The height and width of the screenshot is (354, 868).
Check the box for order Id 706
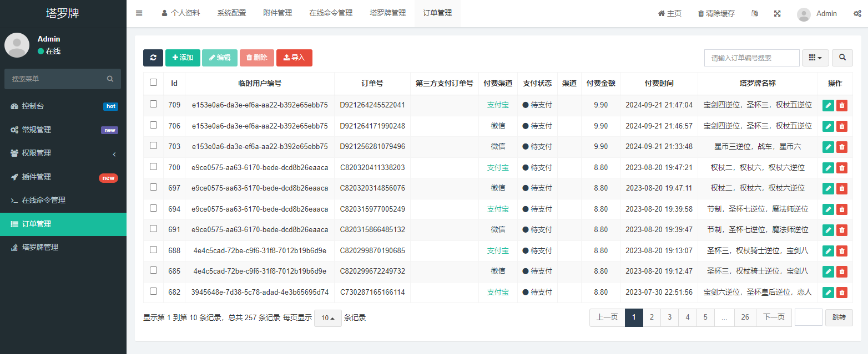click(x=154, y=125)
